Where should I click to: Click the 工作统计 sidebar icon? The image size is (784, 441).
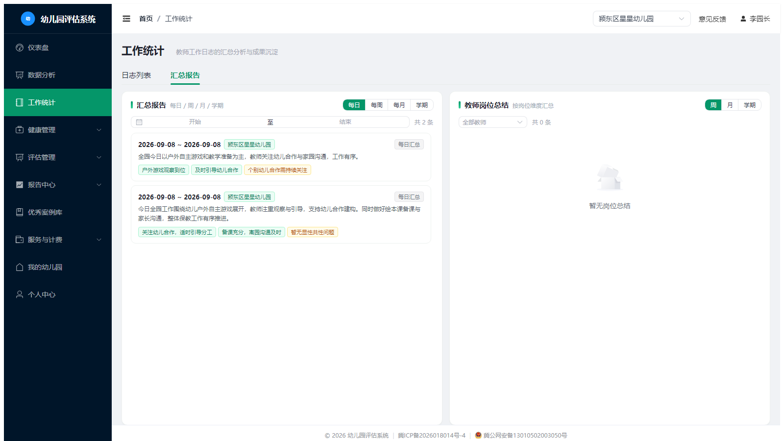tap(20, 102)
